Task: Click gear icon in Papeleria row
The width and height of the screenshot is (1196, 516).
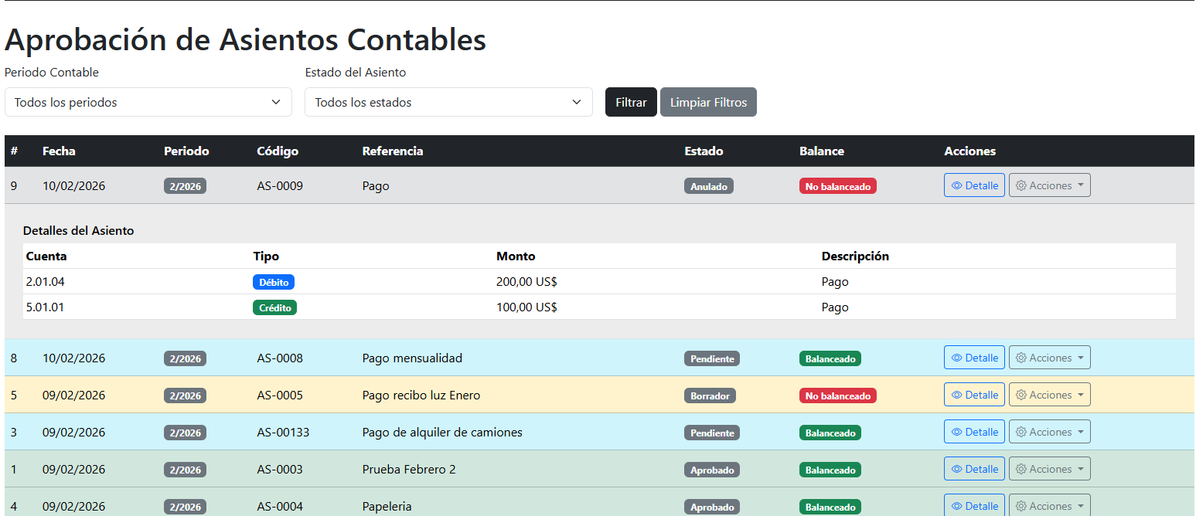Action: pos(1021,506)
